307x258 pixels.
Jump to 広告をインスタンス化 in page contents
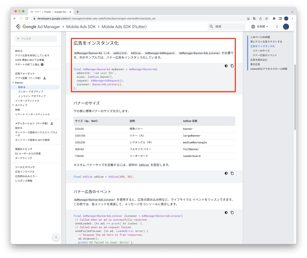(x=262, y=46)
